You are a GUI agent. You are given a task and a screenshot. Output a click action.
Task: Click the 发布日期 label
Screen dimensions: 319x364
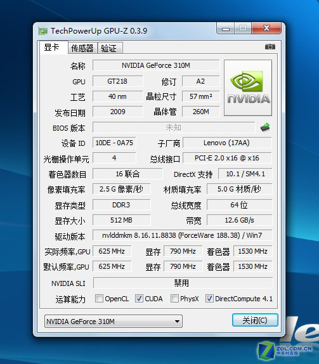point(70,113)
